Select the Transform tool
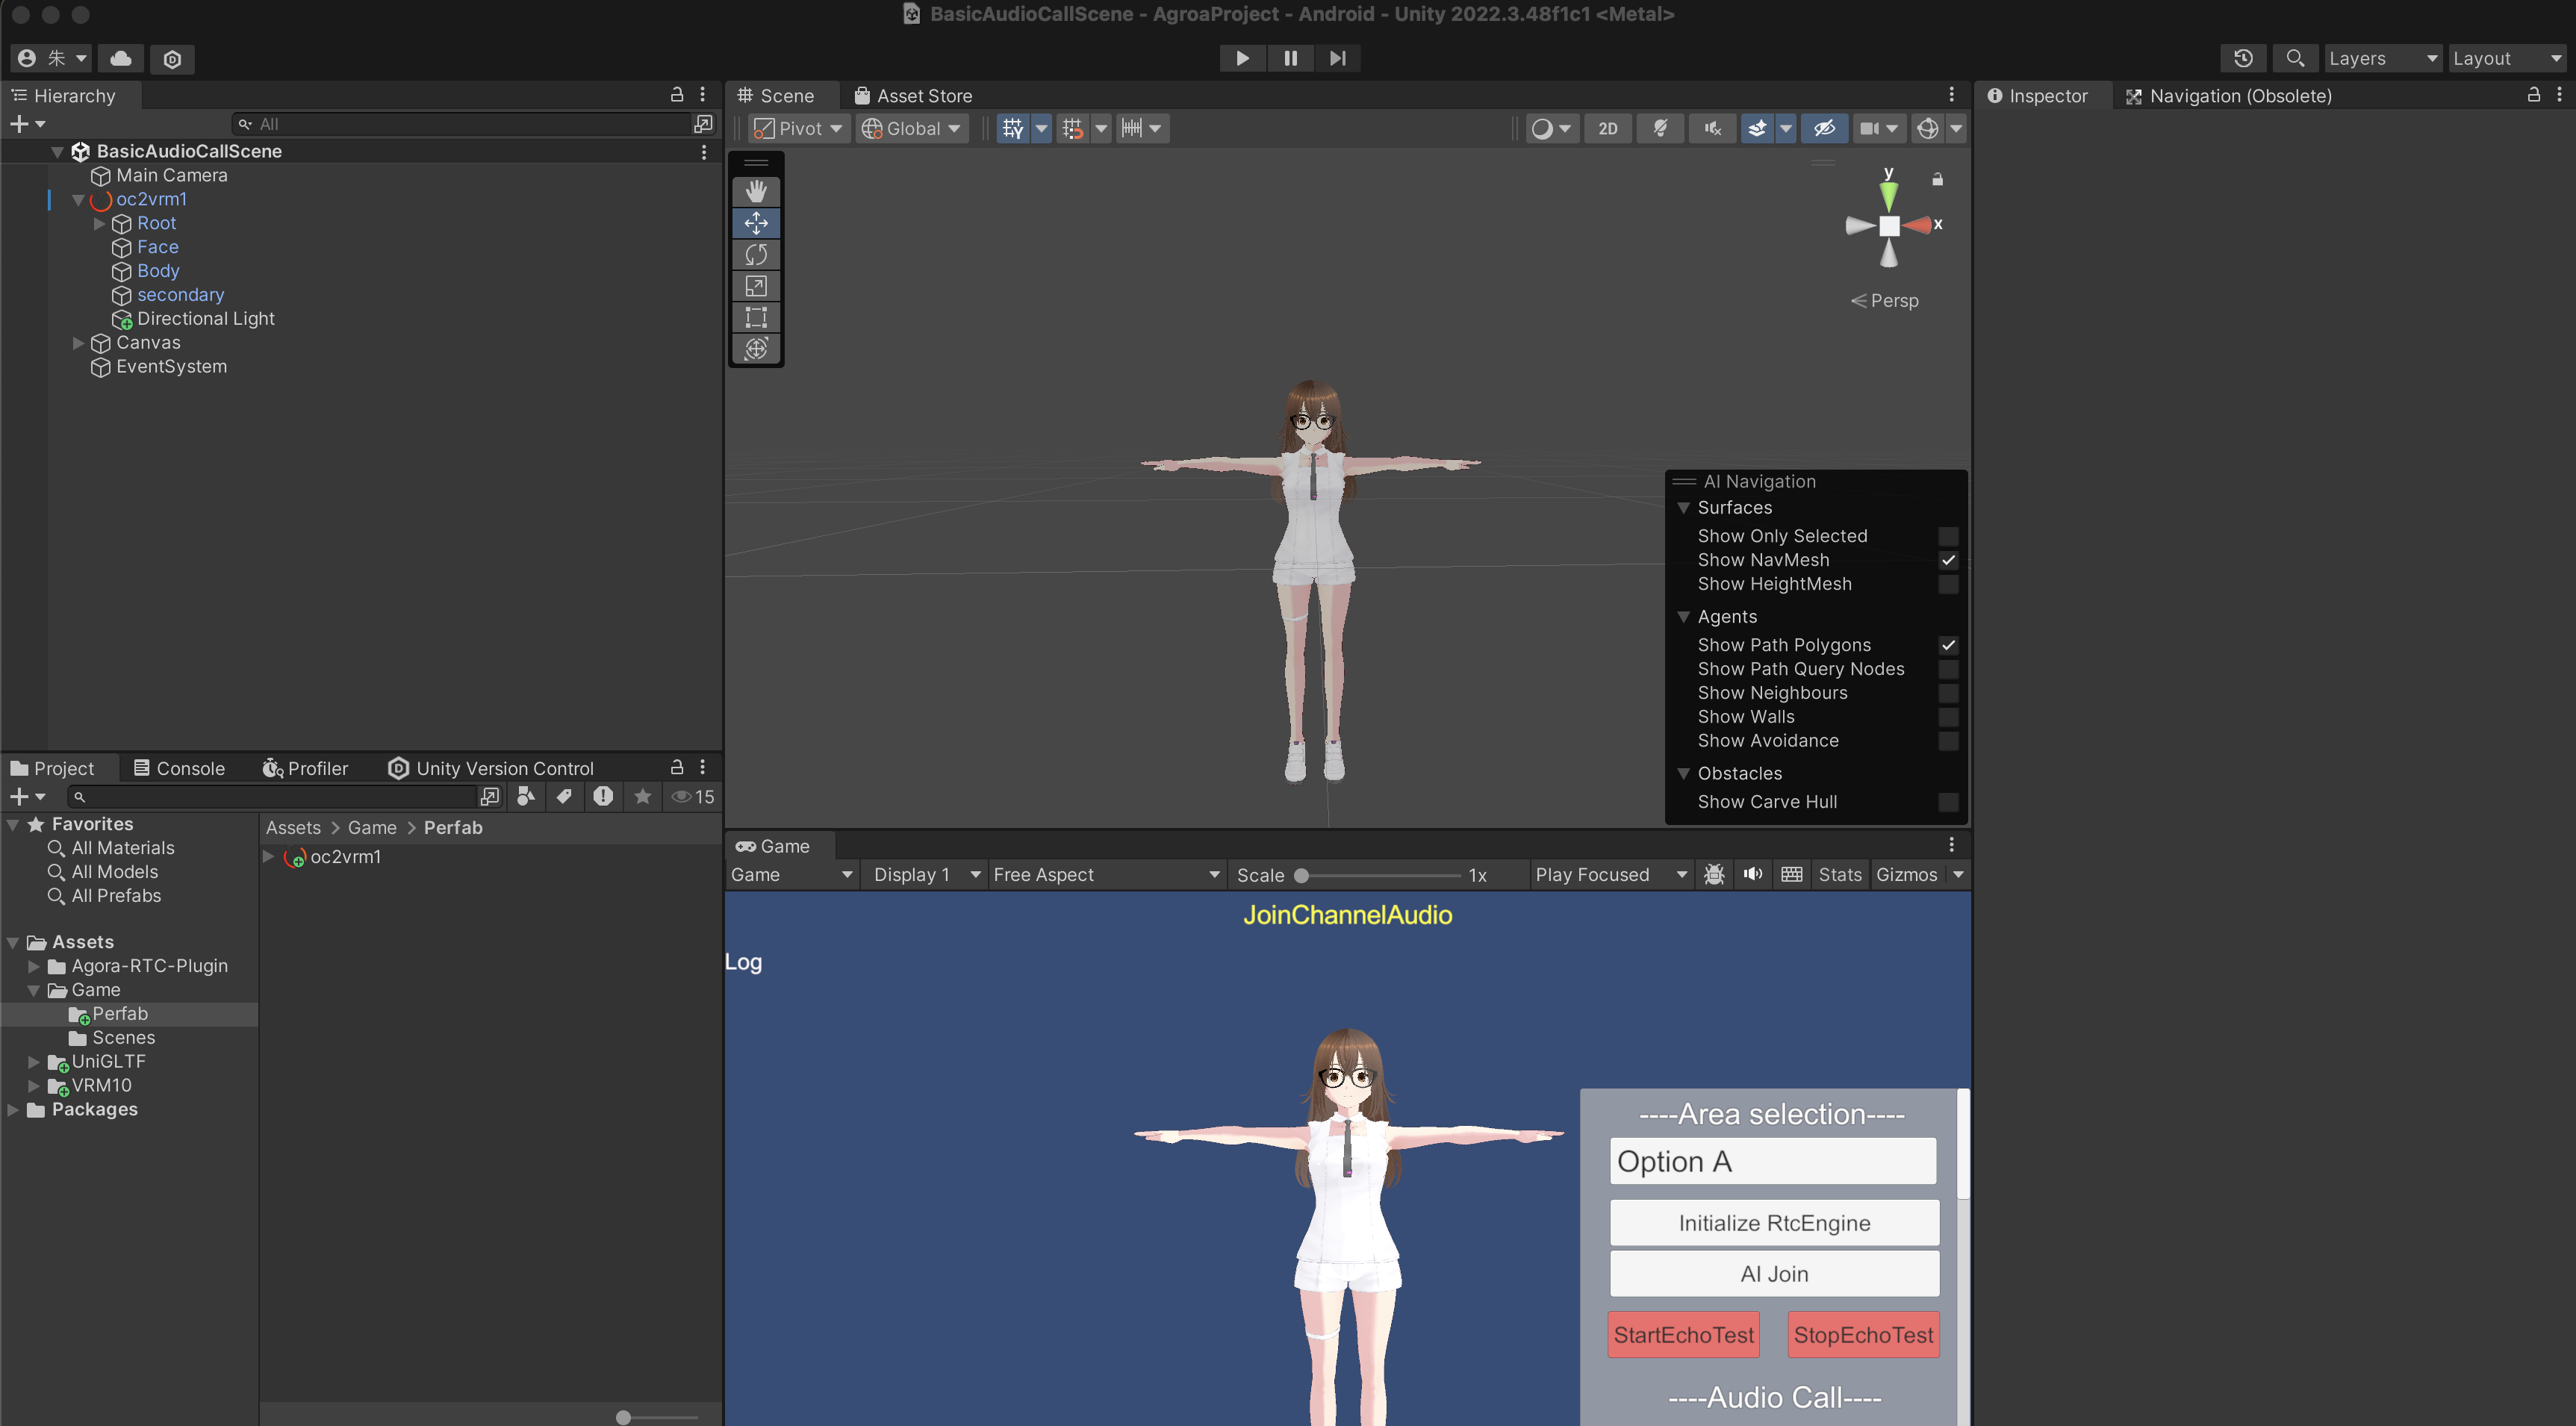The width and height of the screenshot is (2576, 1426). tap(756, 348)
